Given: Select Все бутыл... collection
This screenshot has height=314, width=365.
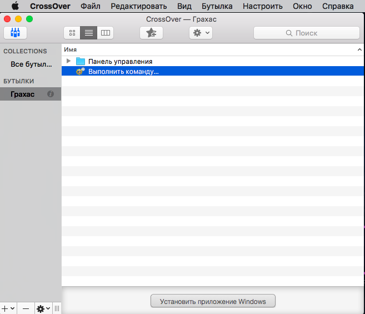Looking at the screenshot, I should [31, 64].
